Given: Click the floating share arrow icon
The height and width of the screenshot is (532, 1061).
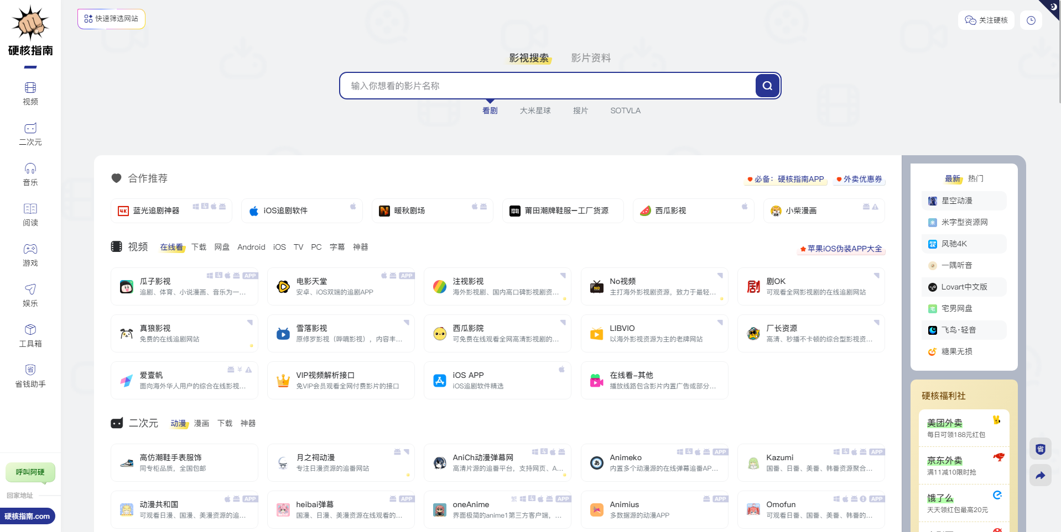Looking at the screenshot, I should tap(1041, 475).
